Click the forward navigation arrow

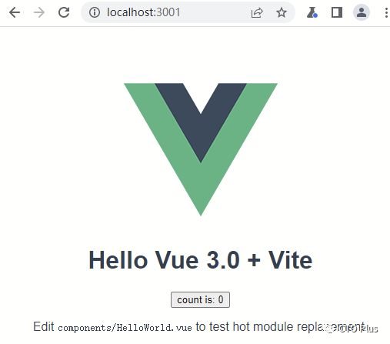(x=39, y=12)
